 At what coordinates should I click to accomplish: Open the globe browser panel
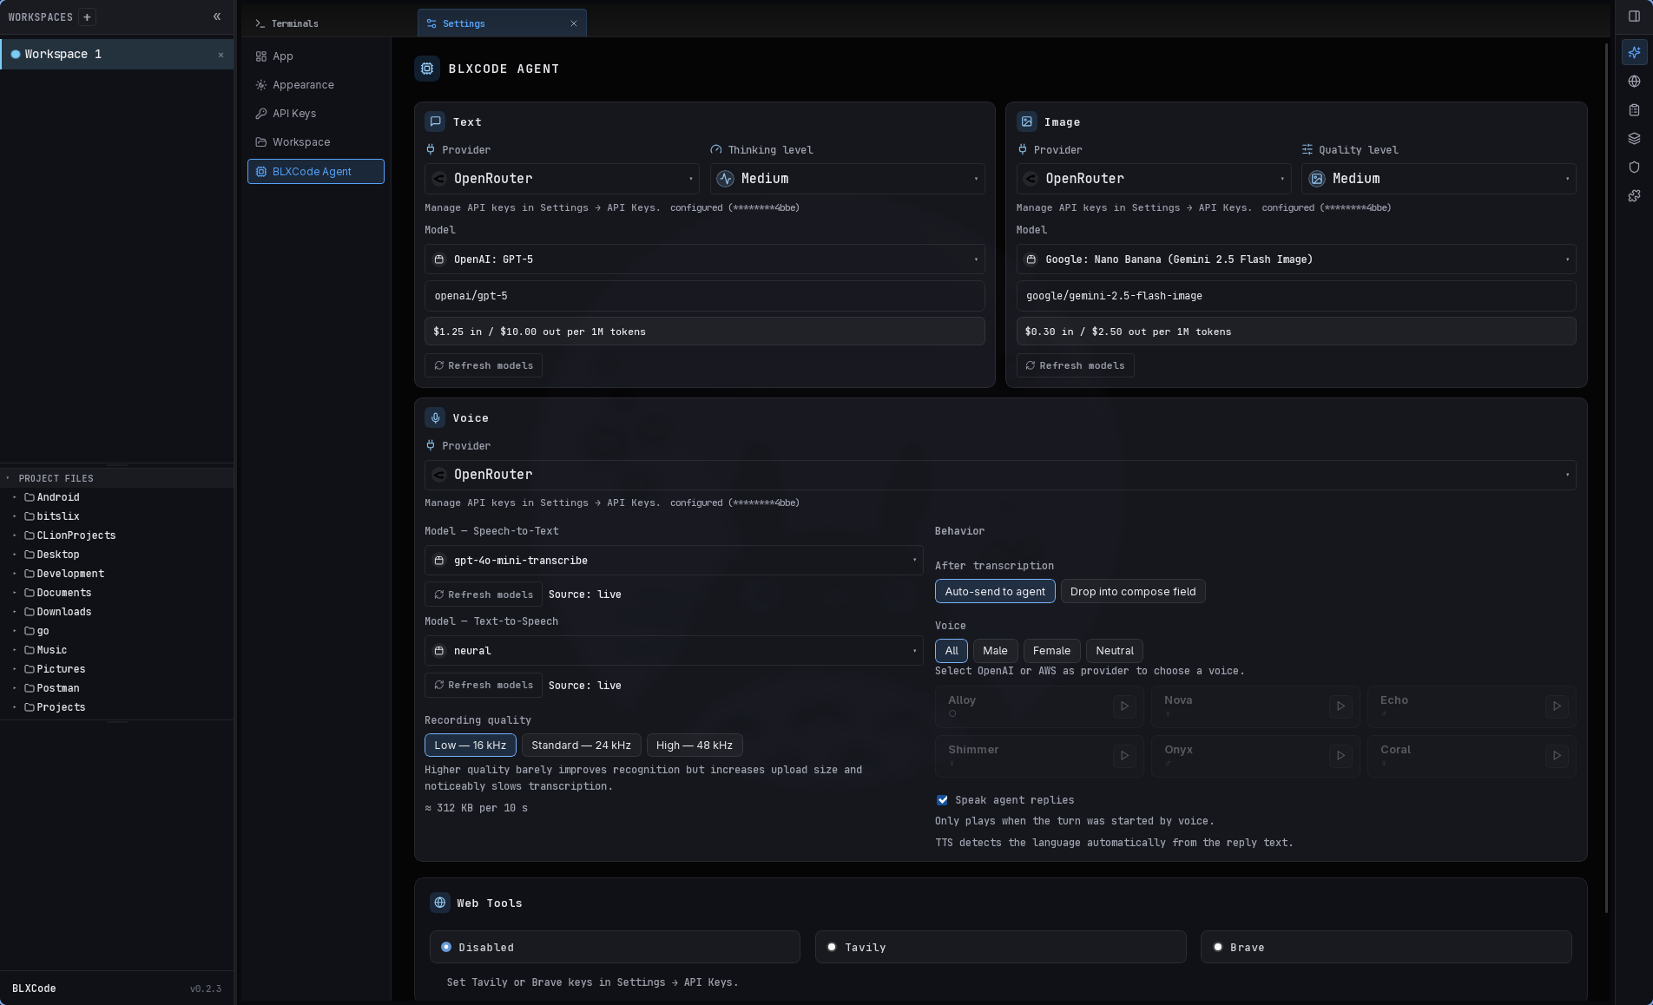[1634, 82]
